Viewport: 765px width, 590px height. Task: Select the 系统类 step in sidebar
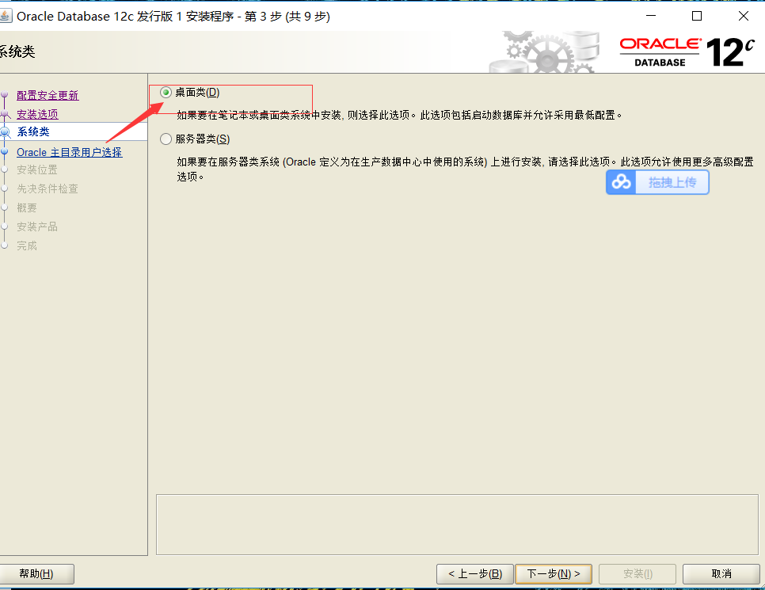coord(33,131)
